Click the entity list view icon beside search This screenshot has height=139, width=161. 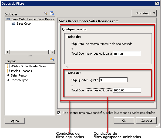[52, 13]
